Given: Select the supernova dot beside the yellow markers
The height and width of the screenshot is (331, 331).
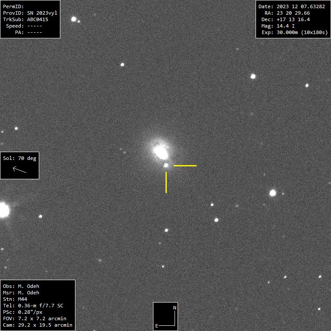Looking at the screenshot, I should [166, 165].
